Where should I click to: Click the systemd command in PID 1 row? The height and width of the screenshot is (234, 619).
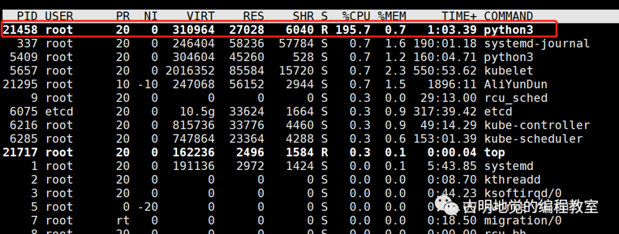[508, 166]
